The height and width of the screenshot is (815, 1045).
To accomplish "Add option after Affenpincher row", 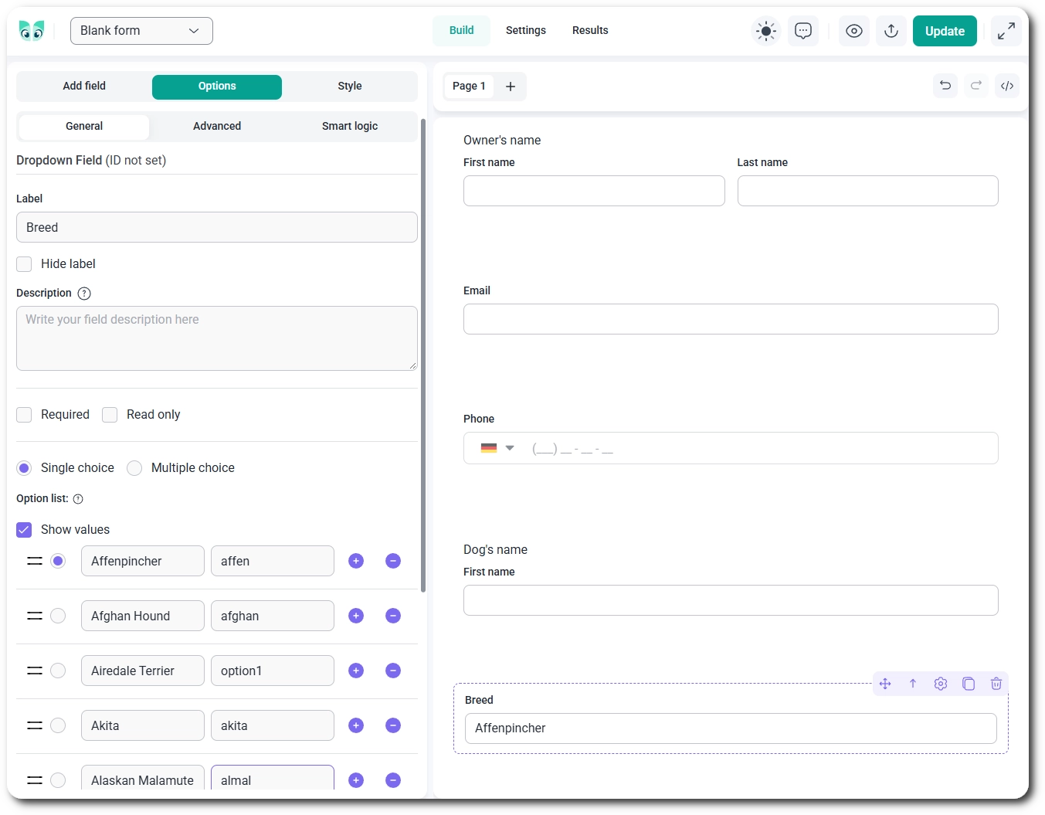I will point(356,561).
